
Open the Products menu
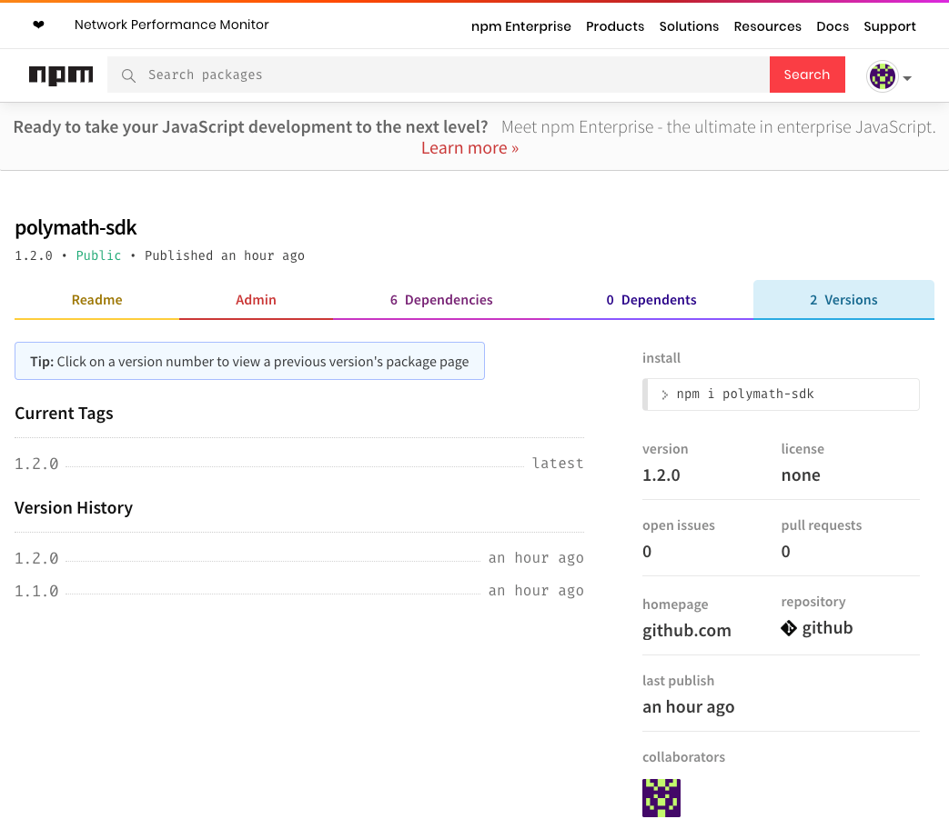[x=615, y=26]
